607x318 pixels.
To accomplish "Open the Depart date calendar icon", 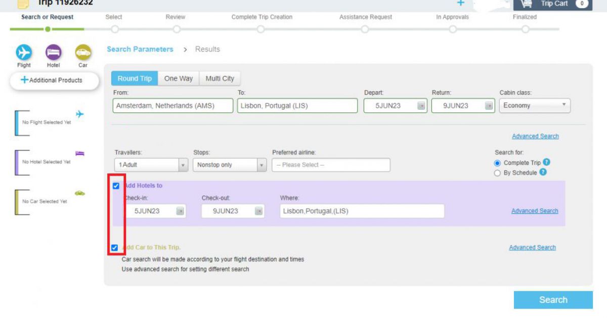I will (421, 106).
